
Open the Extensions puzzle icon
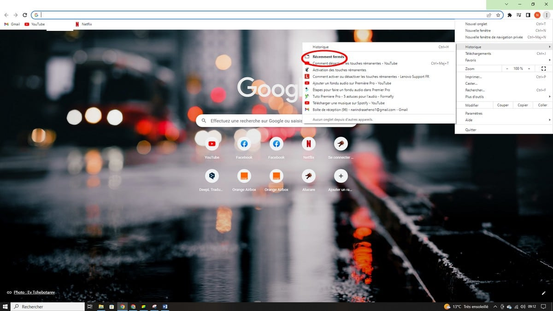(x=510, y=15)
